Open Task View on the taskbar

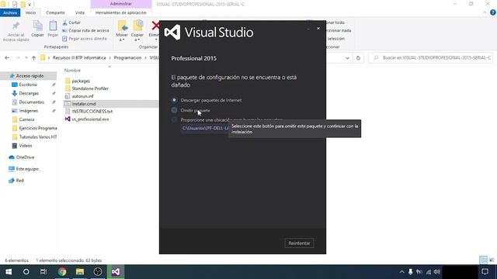[43, 272]
